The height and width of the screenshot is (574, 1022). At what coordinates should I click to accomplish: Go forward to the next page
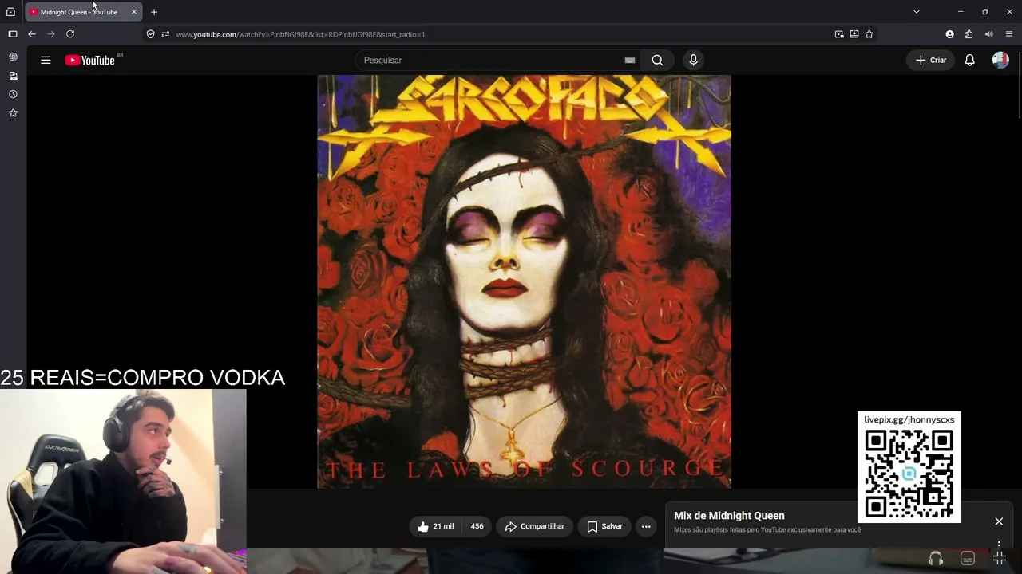(51, 34)
